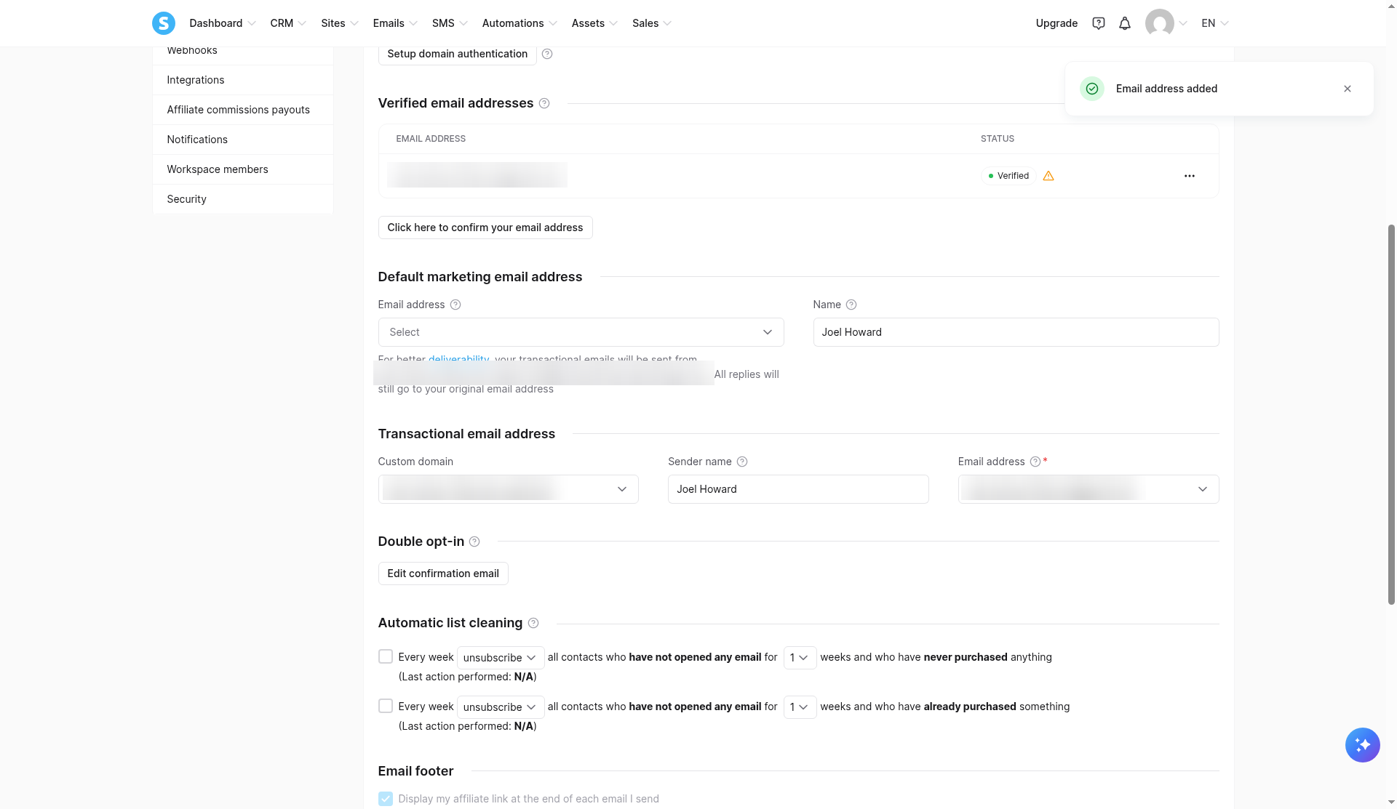Click the Systeme logo icon
Screen dimensions: 1397x809
pos(163,23)
